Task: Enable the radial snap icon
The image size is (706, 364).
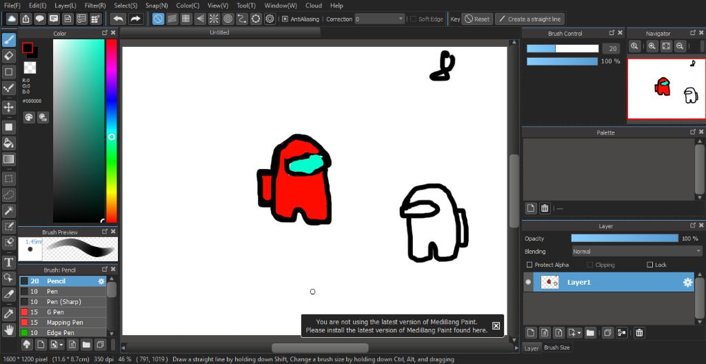Action: click(x=214, y=19)
